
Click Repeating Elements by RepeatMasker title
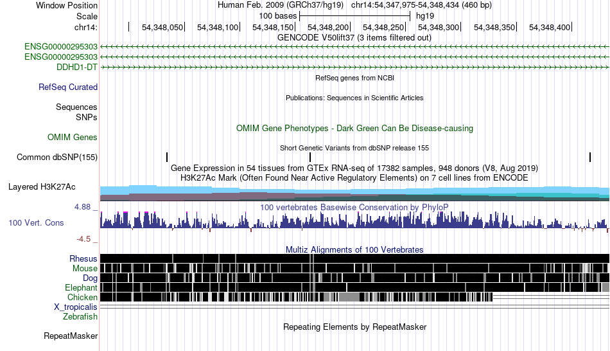pyautogui.click(x=355, y=327)
